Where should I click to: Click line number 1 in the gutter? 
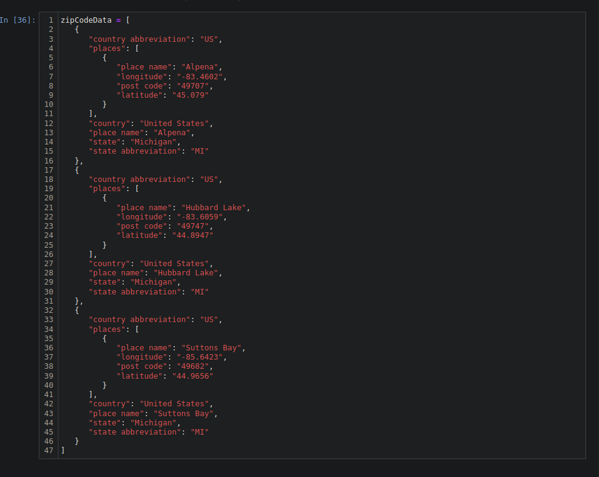point(50,20)
